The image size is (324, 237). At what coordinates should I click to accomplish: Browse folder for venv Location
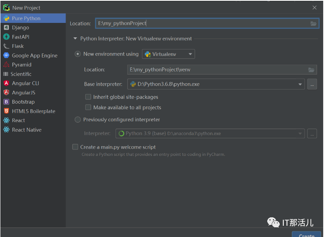pyautogui.click(x=311, y=70)
